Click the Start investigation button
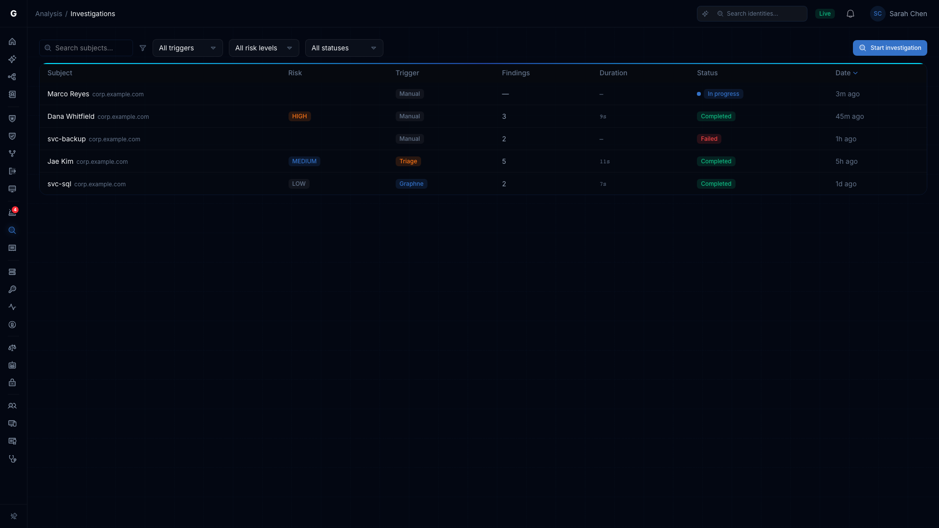The height and width of the screenshot is (528, 939). point(890,48)
